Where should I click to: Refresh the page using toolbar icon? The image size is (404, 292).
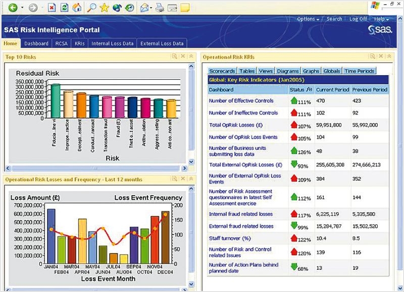click(x=65, y=8)
